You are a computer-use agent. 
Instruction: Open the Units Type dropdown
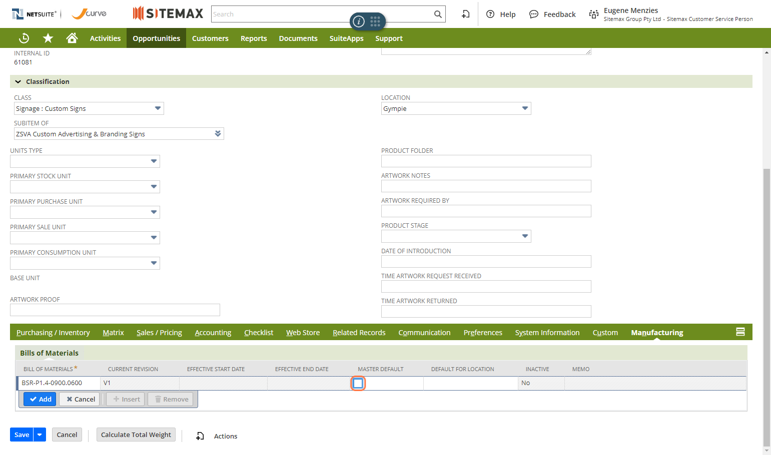pos(154,161)
